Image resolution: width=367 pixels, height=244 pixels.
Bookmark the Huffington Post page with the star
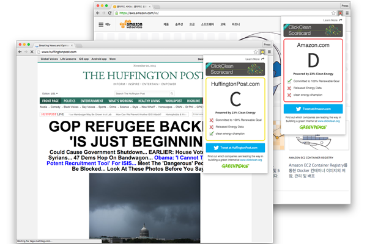(x=256, y=52)
